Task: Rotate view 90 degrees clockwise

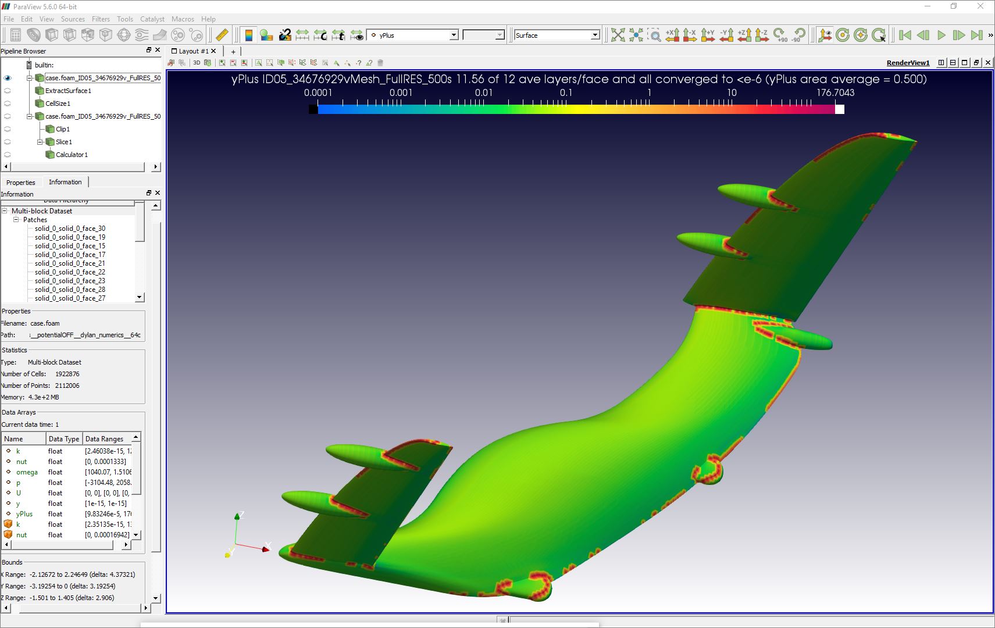Action: pyautogui.click(x=780, y=35)
